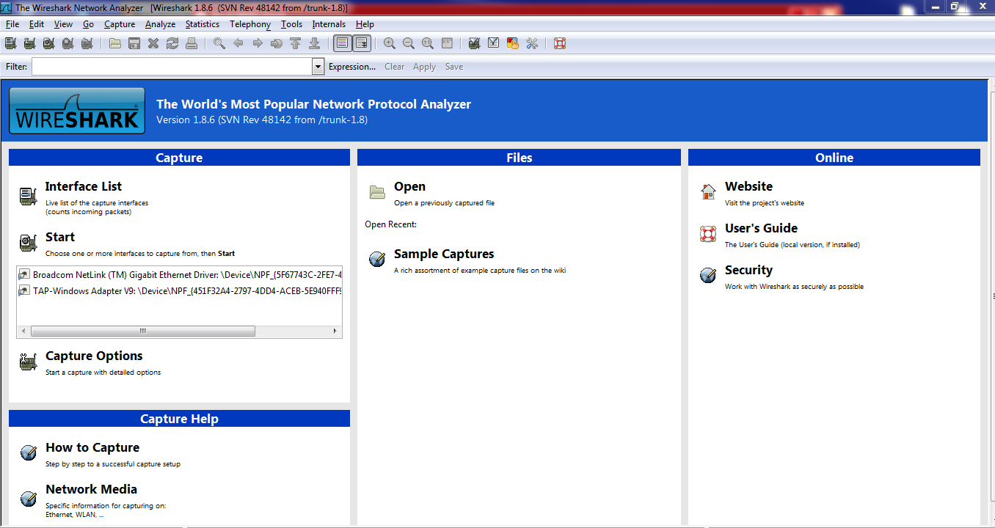
Task: Jump to the first packet icon
Action: (295, 43)
